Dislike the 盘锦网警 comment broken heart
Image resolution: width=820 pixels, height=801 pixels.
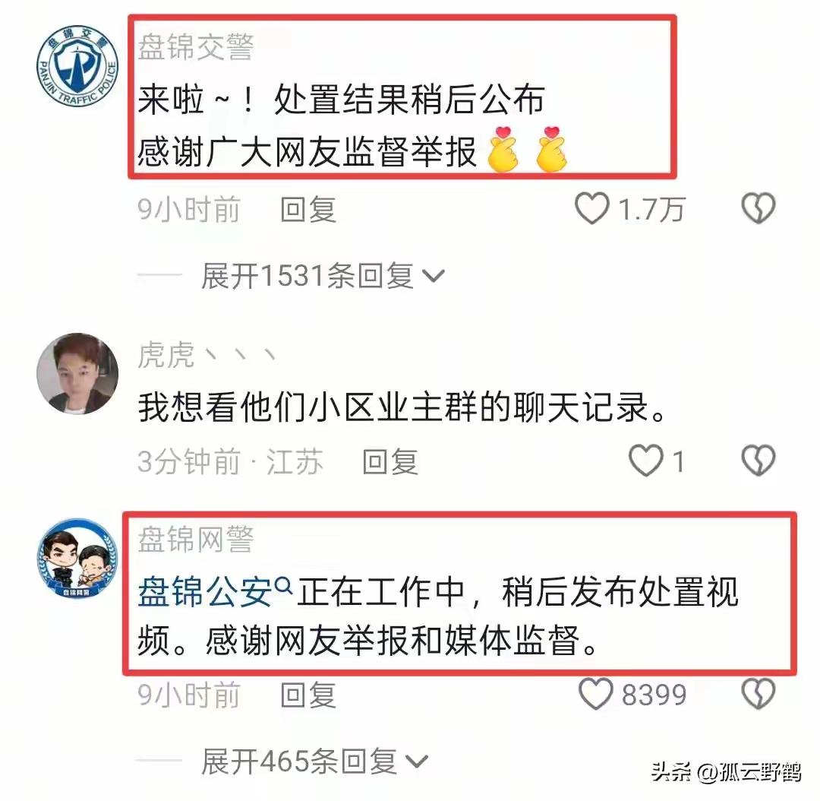click(x=758, y=694)
